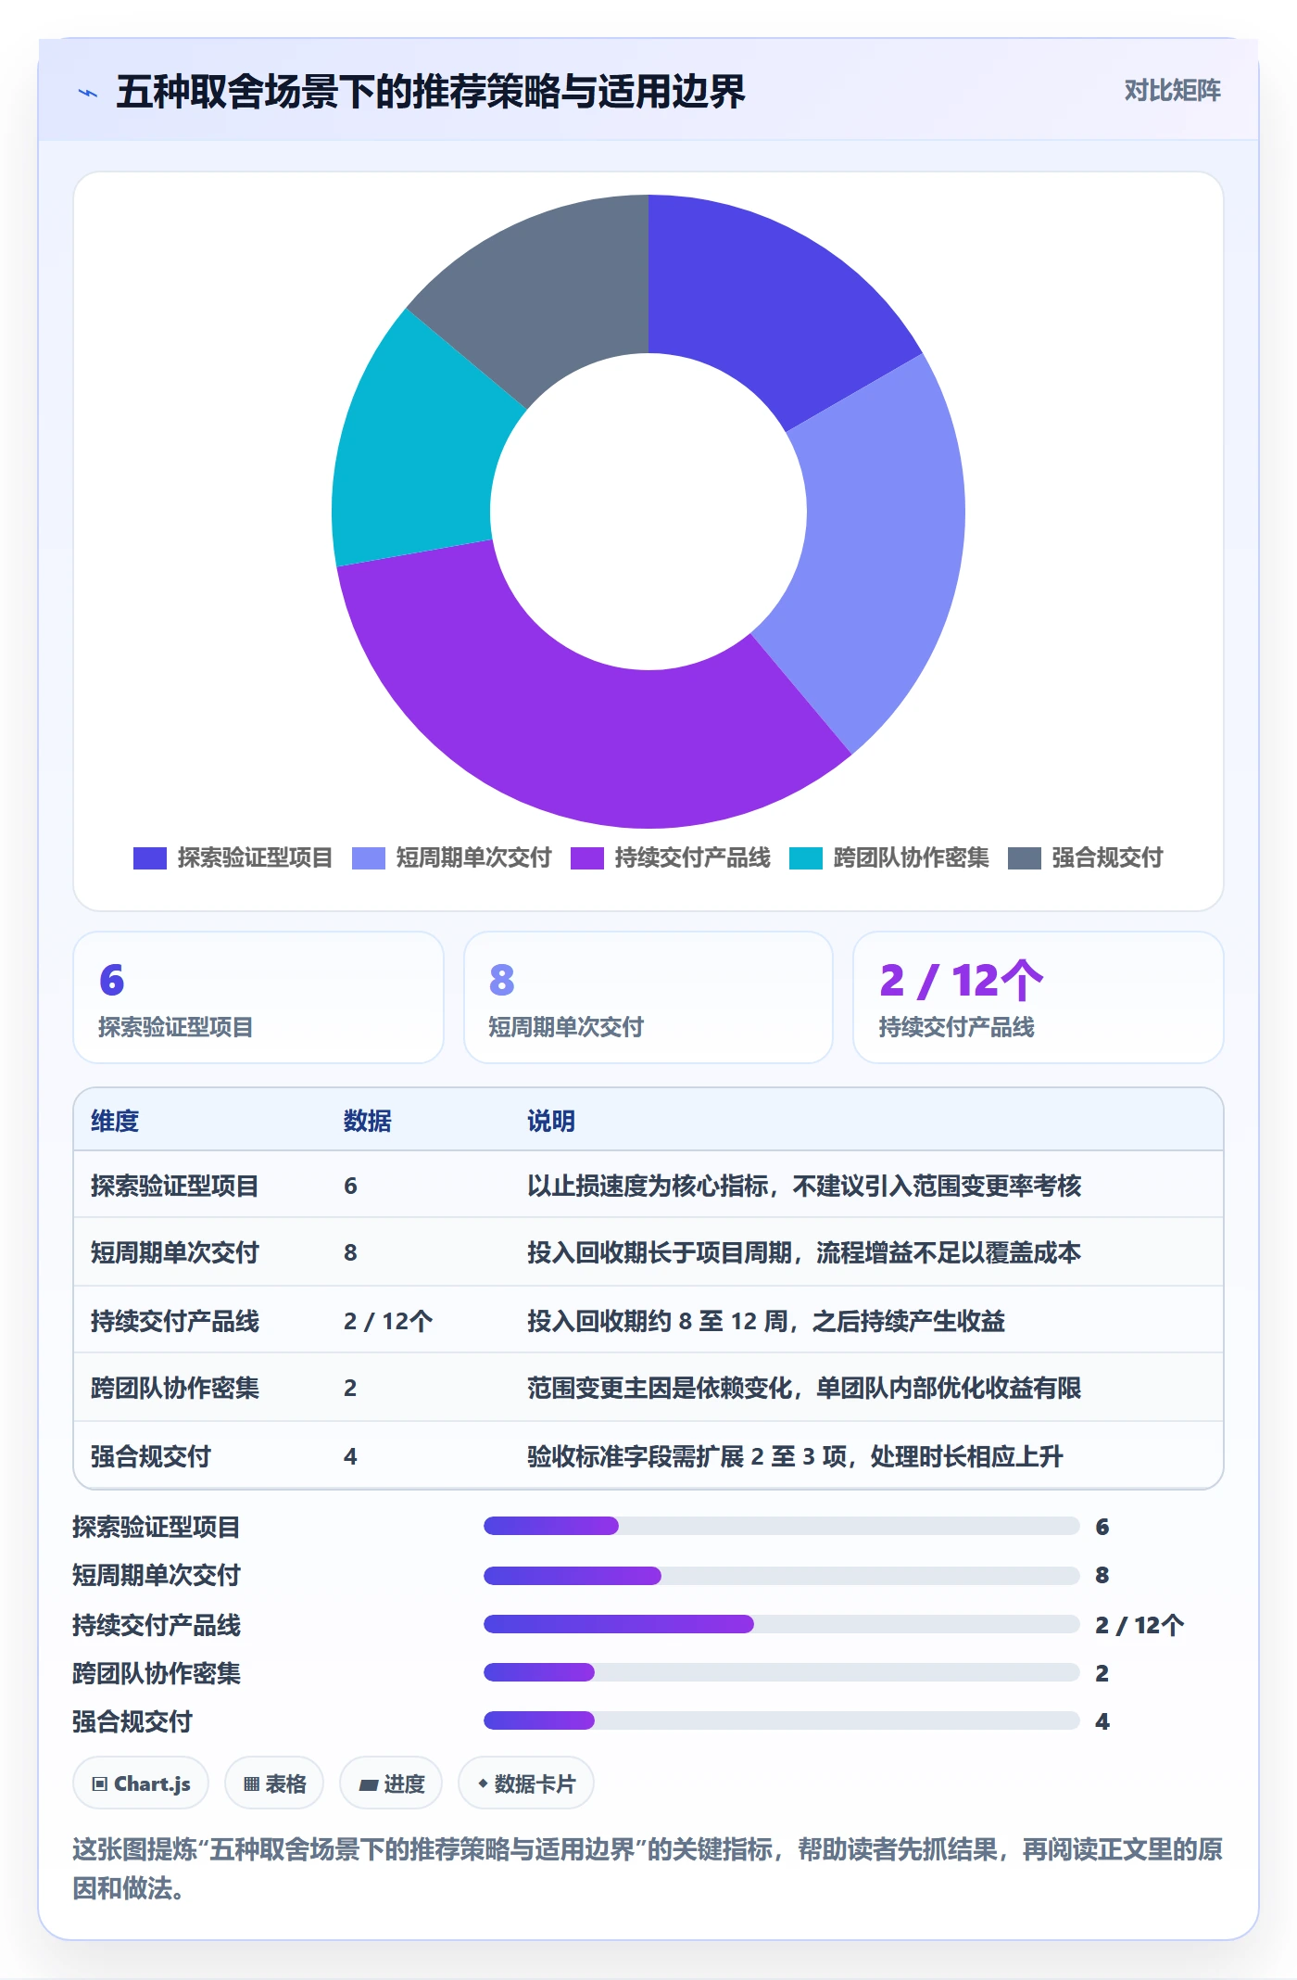Click the lightning icon beside the card title

point(88,93)
